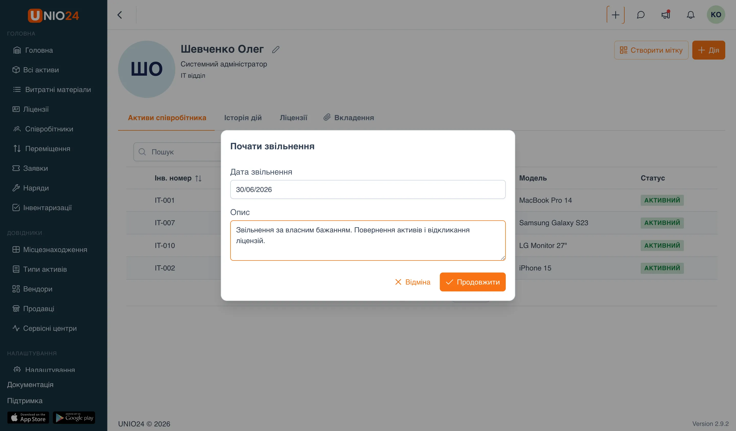Click the App Store download badge

point(28,417)
